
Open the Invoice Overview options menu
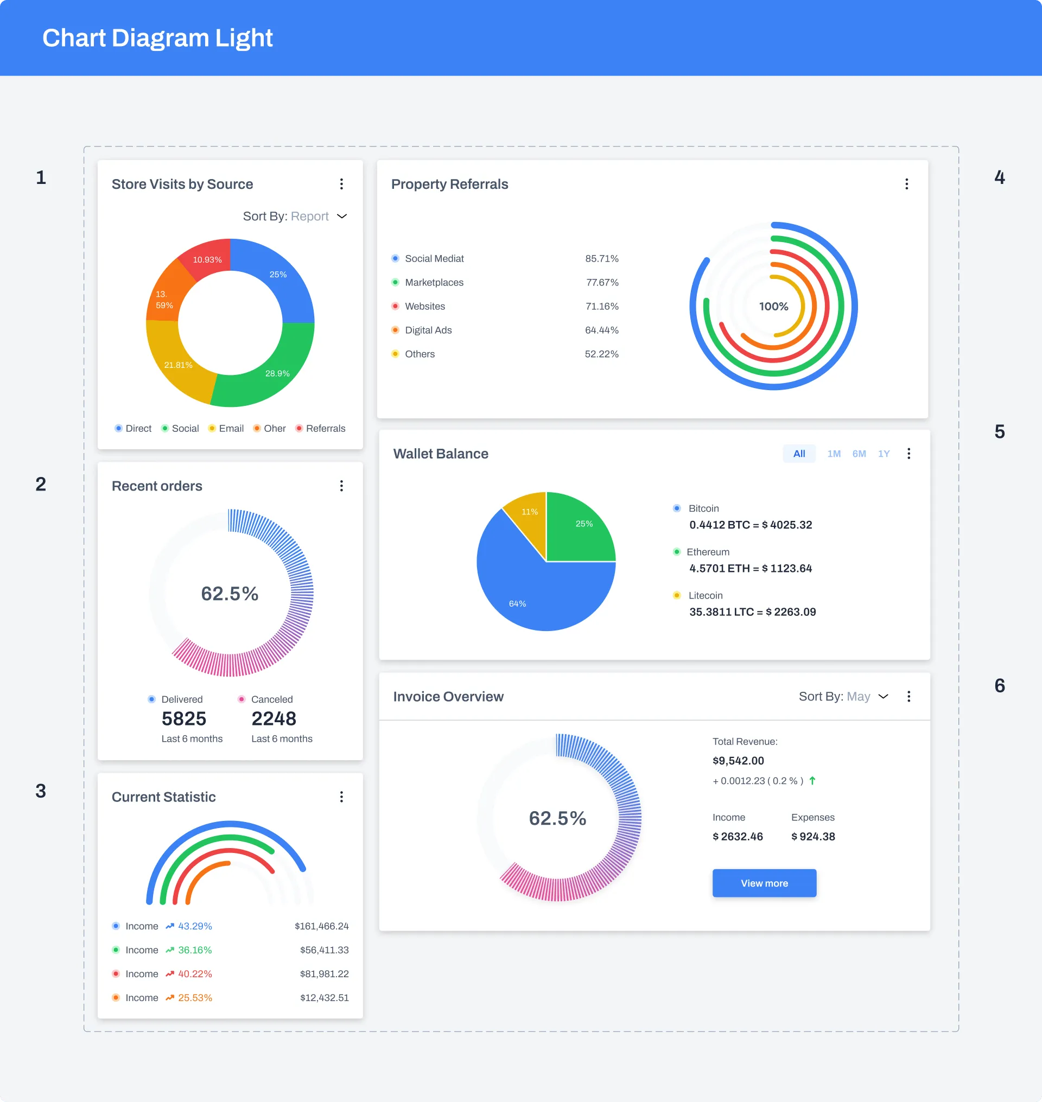pos(910,696)
